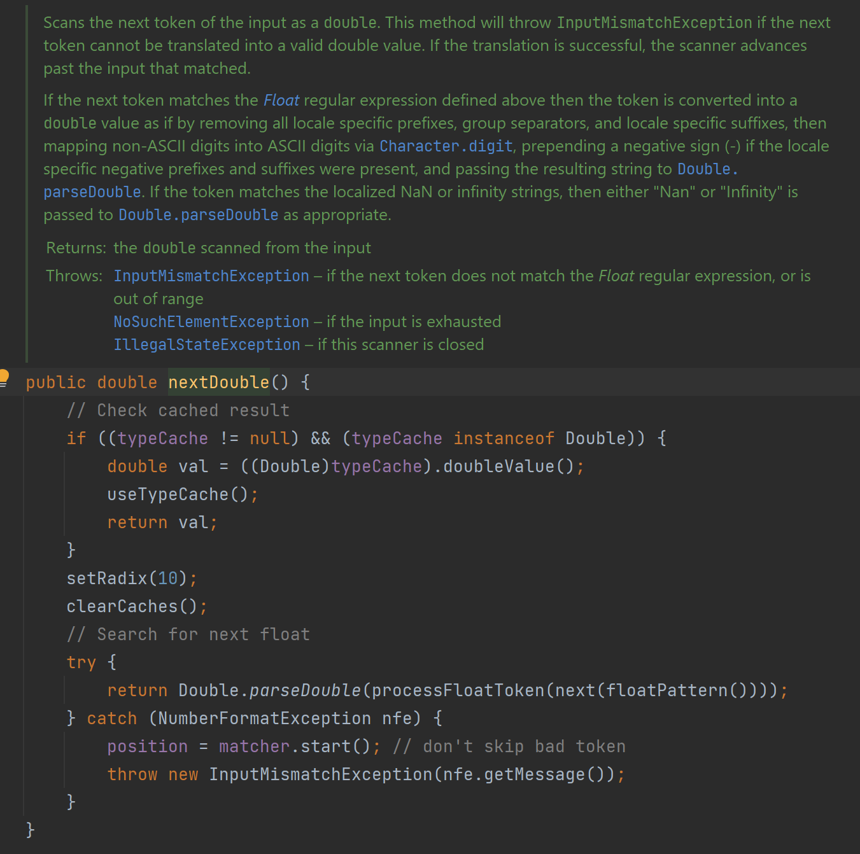
Task: Click 'InputMismatchException' in the throw statement
Action: tap(320, 774)
